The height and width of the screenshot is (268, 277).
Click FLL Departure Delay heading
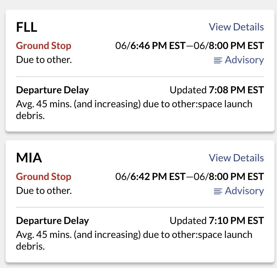[53, 90]
